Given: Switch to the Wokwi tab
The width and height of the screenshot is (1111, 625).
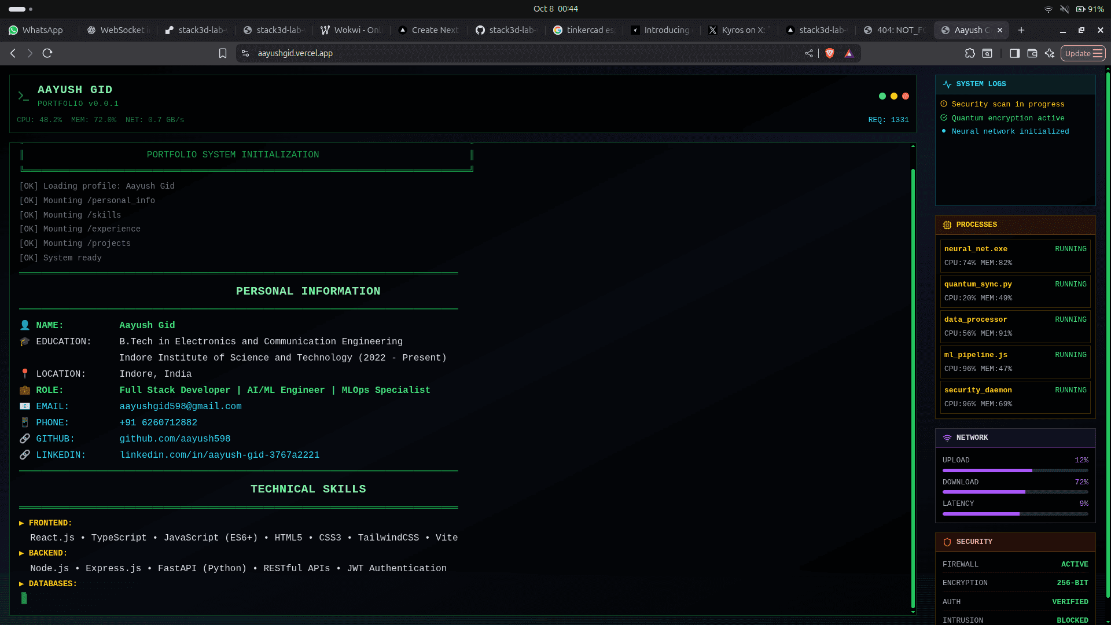Looking at the screenshot, I should pos(351,30).
